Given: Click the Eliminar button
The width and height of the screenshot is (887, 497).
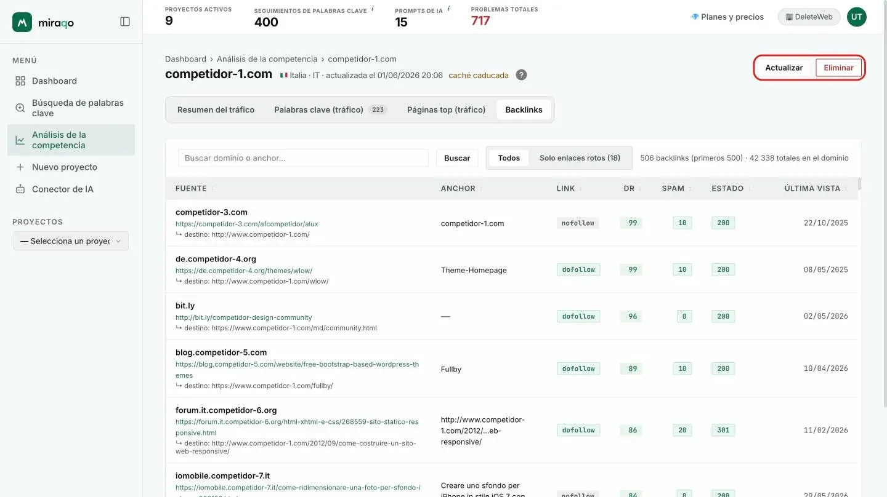Looking at the screenshot, I should 838,68.
